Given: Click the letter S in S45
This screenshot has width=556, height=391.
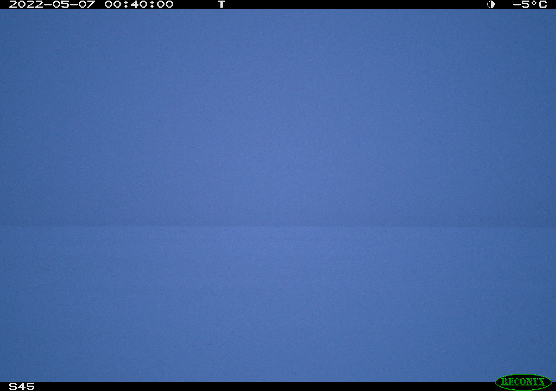Looking at the screenshot, I should tap(13, 386).
